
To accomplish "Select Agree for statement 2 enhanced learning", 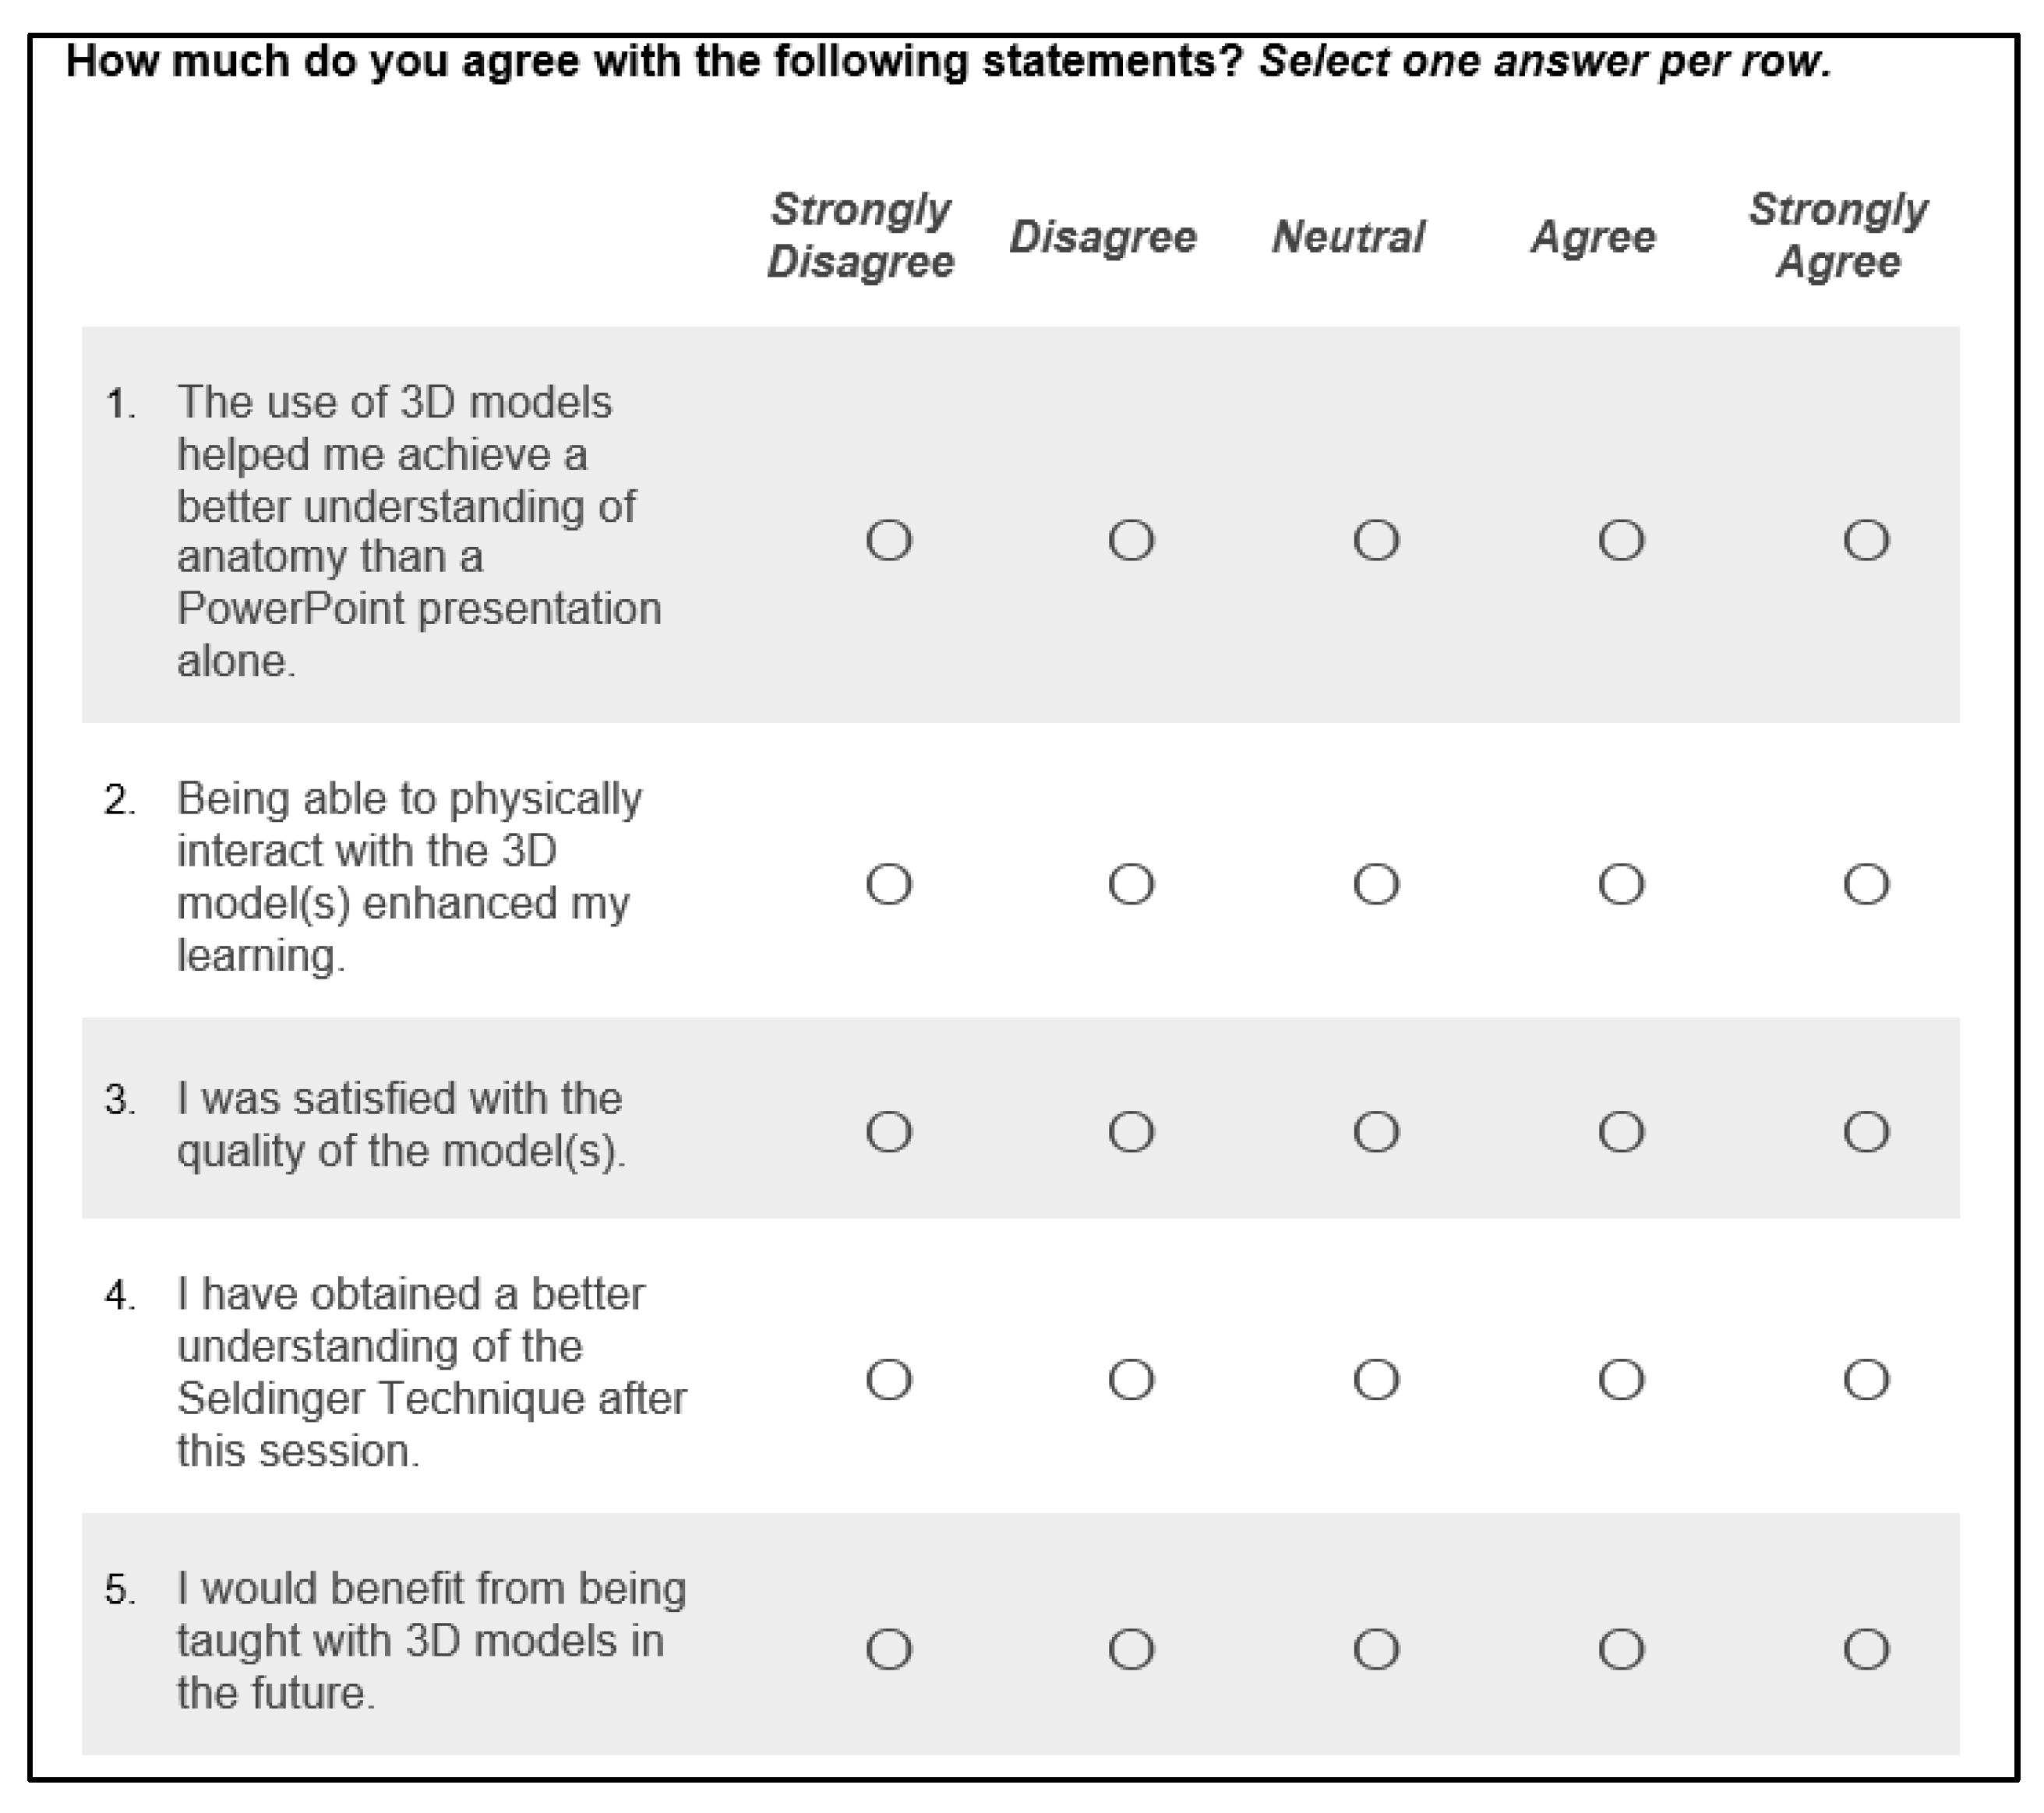I will pos(1621,884).
